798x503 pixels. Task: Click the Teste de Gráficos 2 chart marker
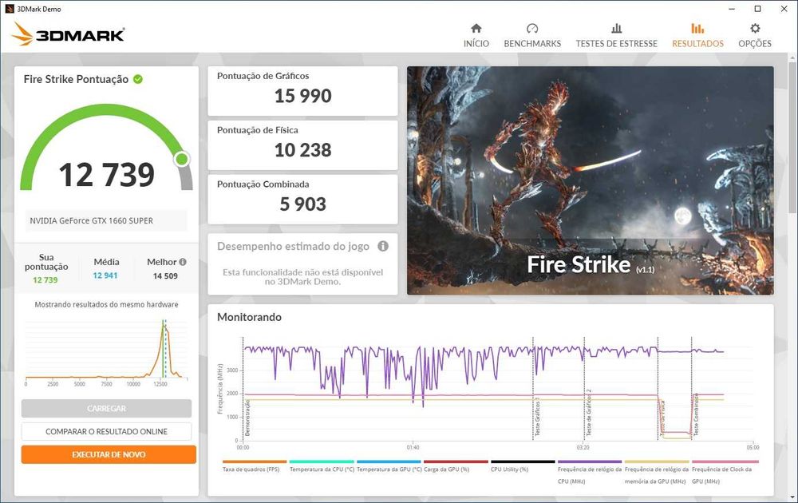588,414
